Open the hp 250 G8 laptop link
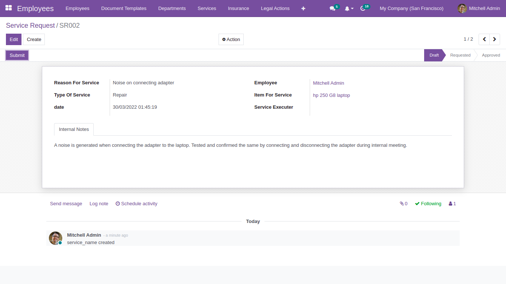 [331, 95]
